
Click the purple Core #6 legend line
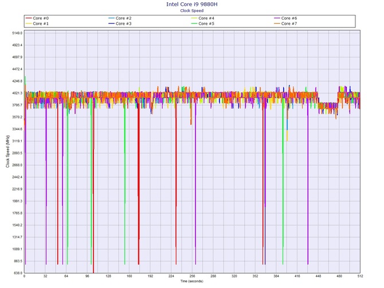click(x=277, y=18)
